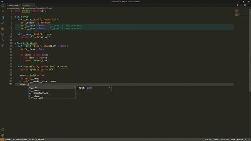Open the Accounts menu icon
Viewport: 251px width, 141px height.
3,130
